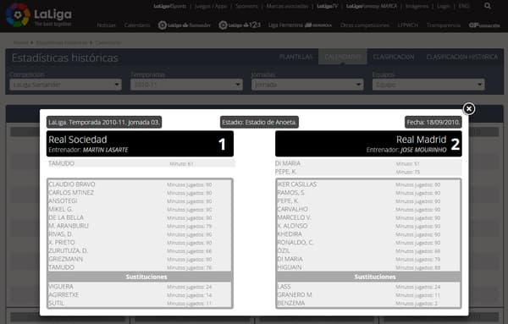Close the match details popup

tap(468, 109)
